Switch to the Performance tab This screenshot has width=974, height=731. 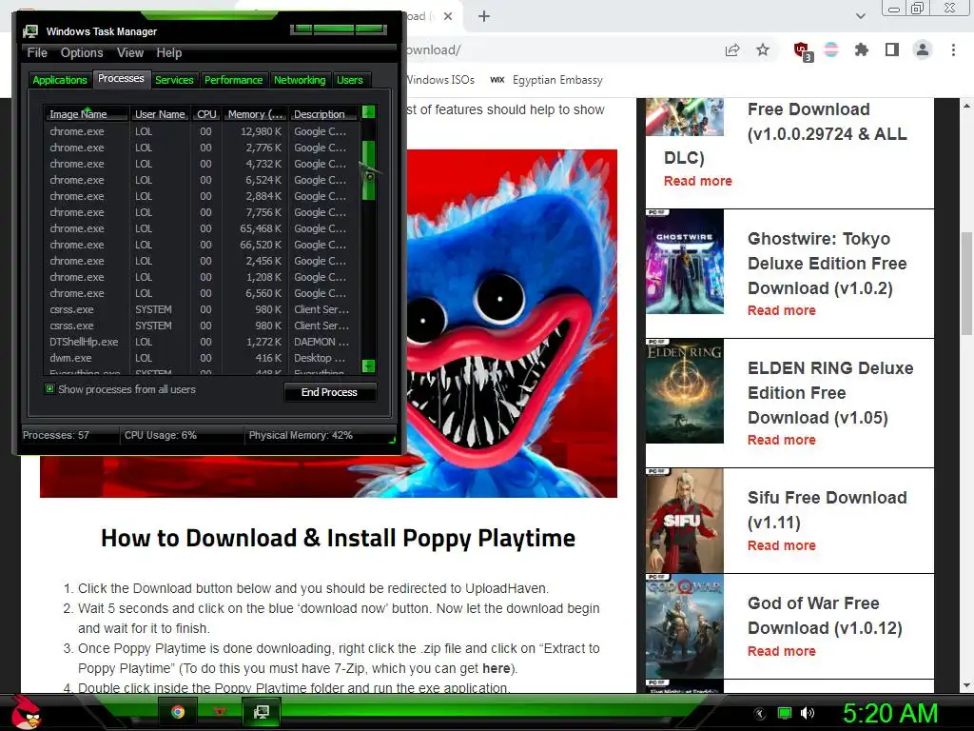click(234, 80)
